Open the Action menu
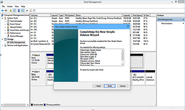The image size is (185, 110). (x=10, y=6)
